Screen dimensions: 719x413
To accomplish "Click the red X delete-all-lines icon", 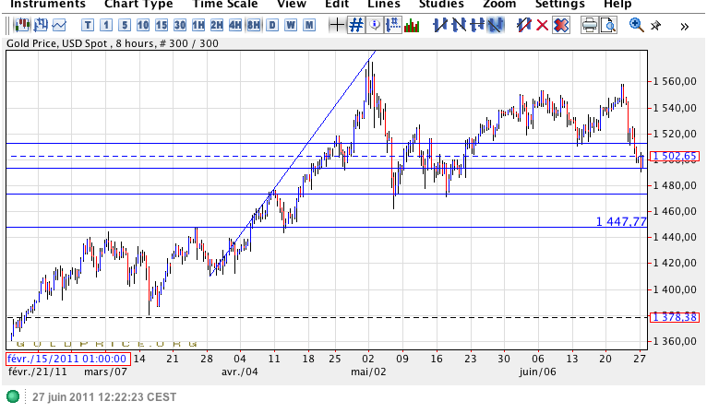I will click(x=560, y=25).
